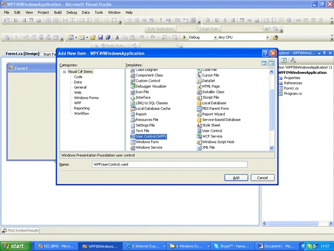Switch to the Form1.cs [Design] tab
The height and width of the screenshot is (251, 334).
click(23, 53)
